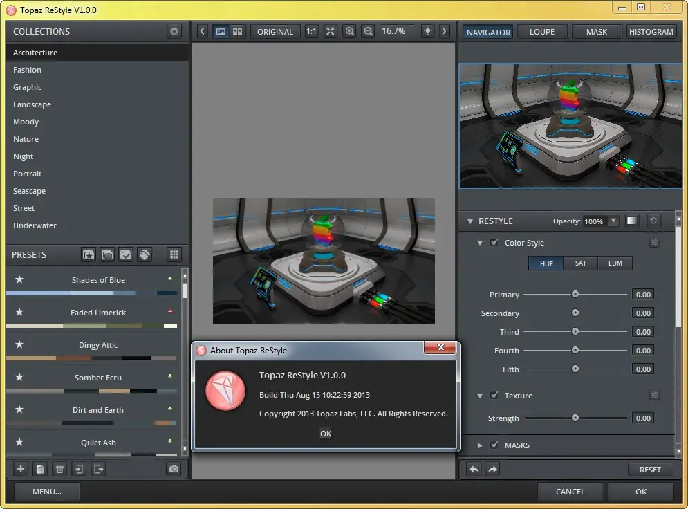This screenshot has height=509, width=688.
Task: Open the checked presets folder icon
Action: [x=126, y=254]
